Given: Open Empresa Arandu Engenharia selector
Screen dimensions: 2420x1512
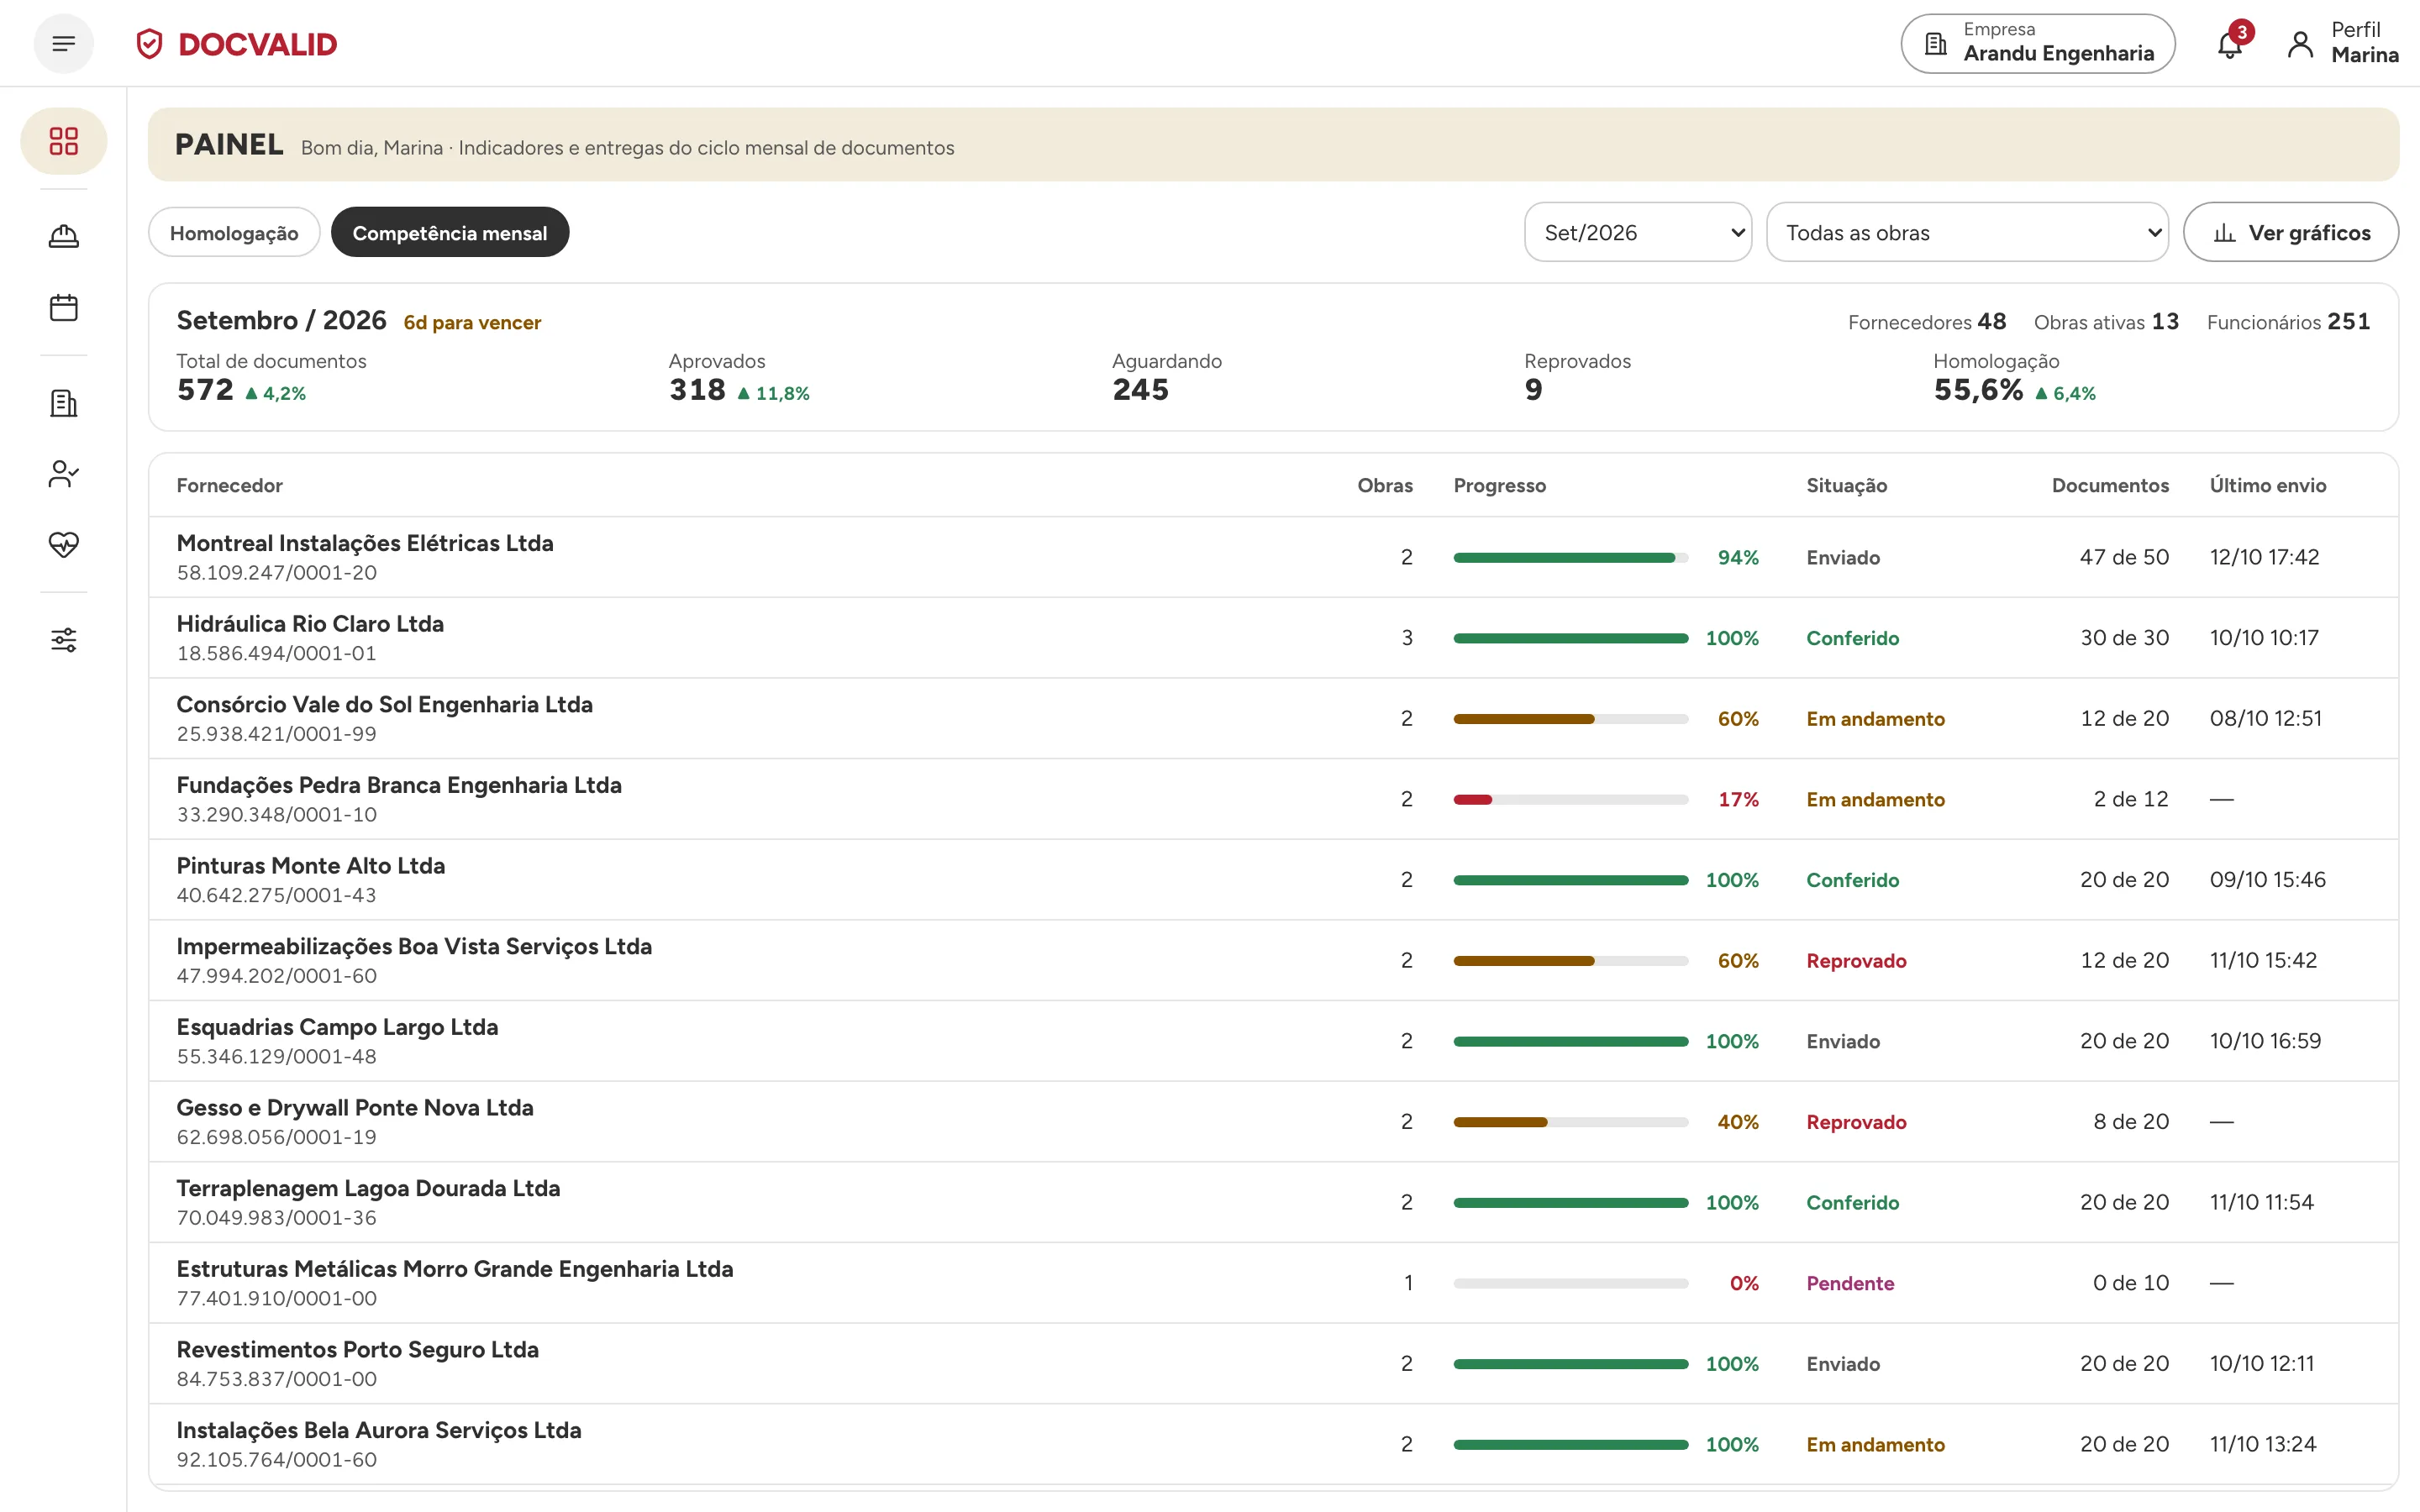Looking at the screenshot, I should pyautogui.click(x=2038, y=44).
